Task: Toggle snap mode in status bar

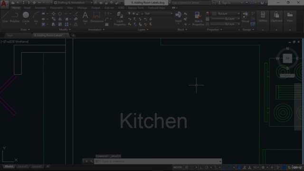Action: 192,167
